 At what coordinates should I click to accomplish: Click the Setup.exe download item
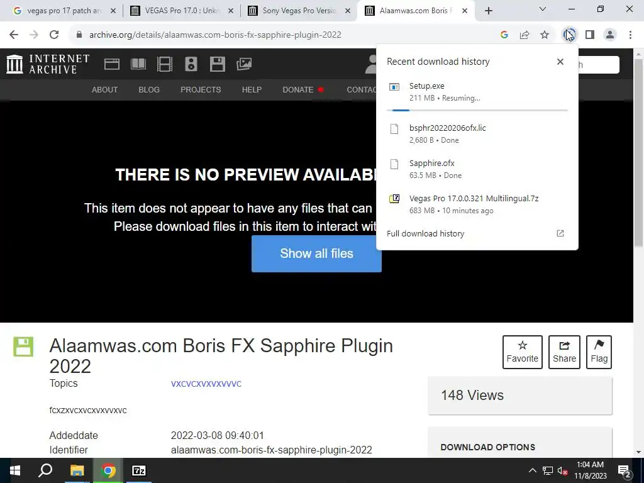(477, 92)
